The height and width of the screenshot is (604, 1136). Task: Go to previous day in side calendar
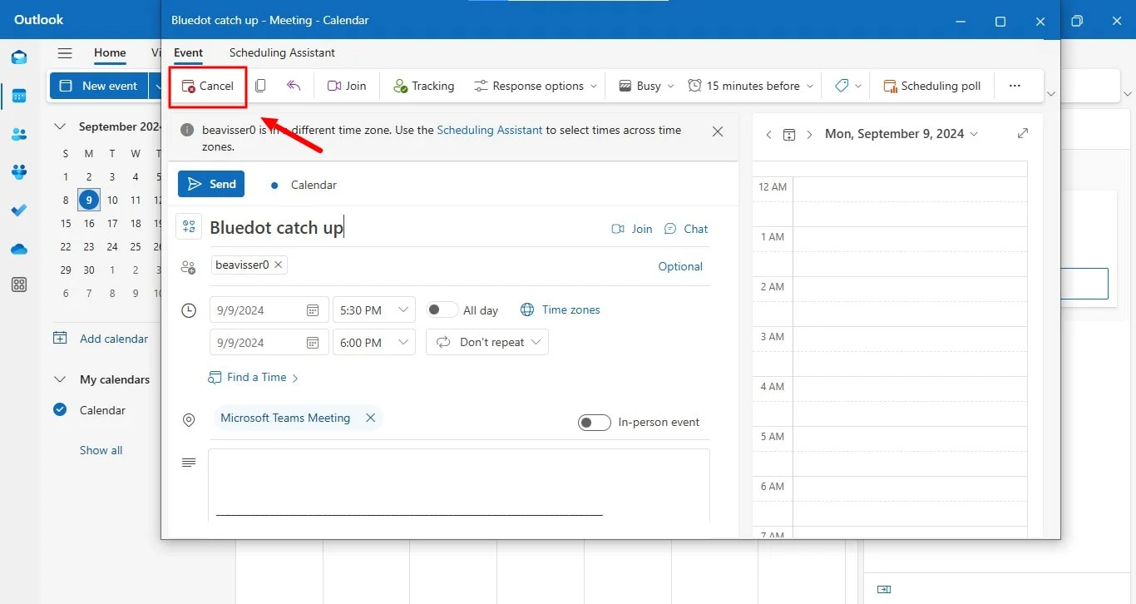(768, 134)
